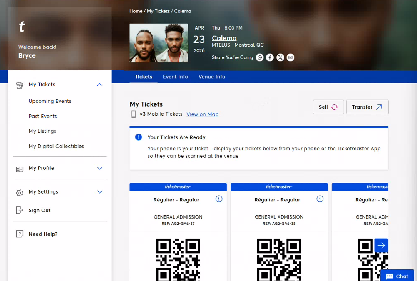Open My Digital Collectibles
This screenshot has height=281, width=417.
coord(56,147)
